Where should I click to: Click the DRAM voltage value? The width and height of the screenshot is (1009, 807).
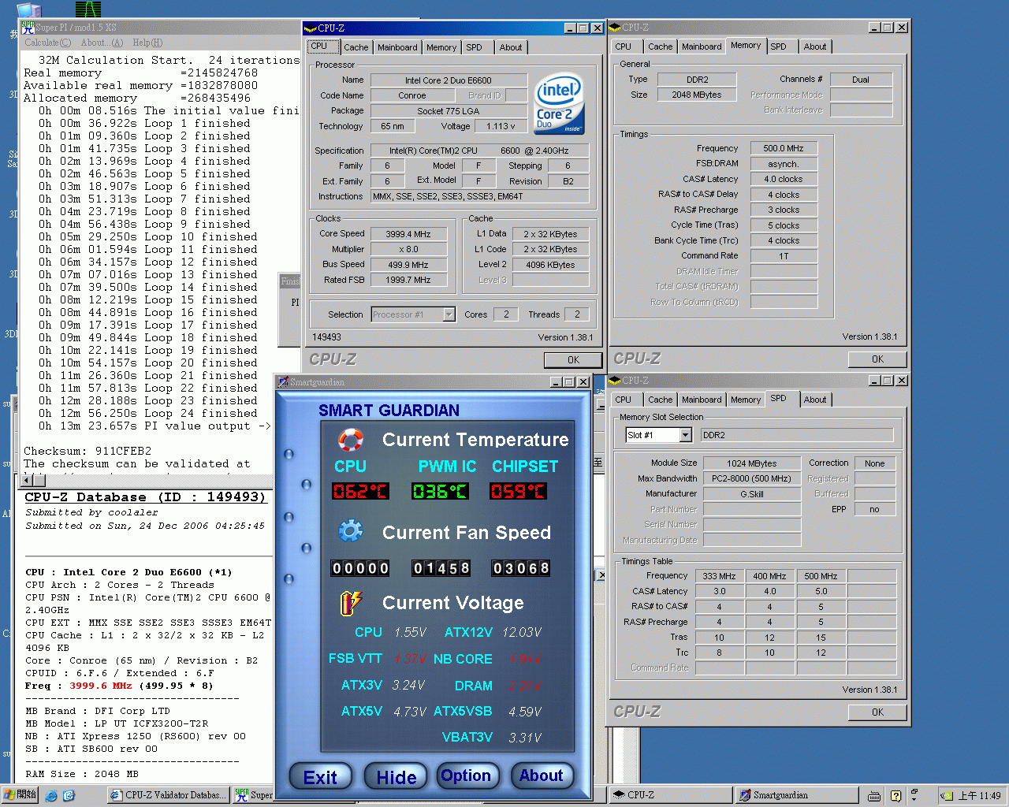(x=526, y=686)
